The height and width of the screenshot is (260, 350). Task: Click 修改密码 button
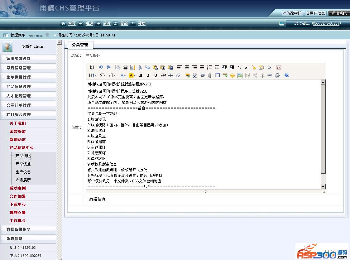tap(292, 13)
